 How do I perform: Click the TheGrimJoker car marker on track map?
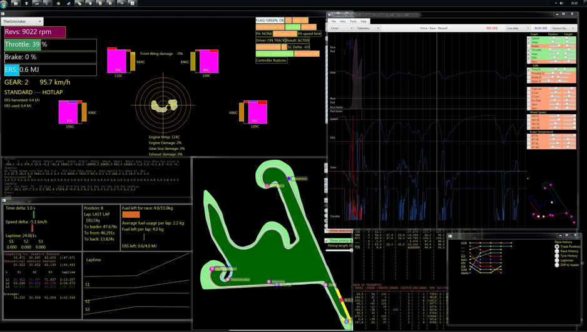(227, 280)
